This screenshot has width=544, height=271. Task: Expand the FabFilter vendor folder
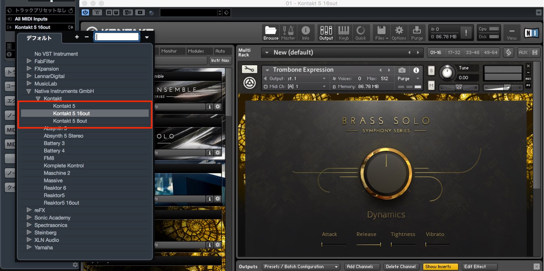point(29,61)
